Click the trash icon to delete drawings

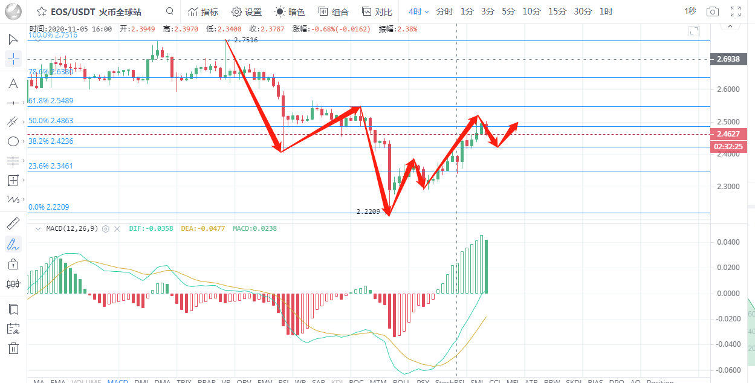(13, 348)
